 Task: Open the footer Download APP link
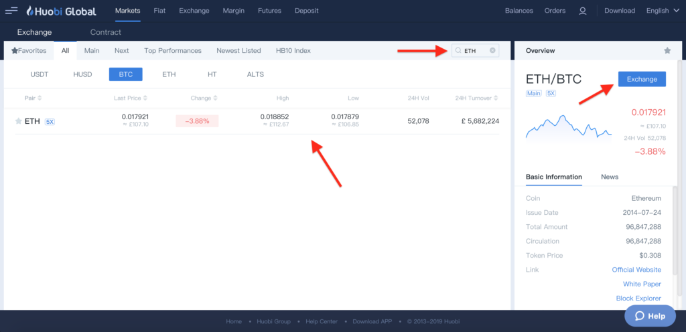click(x=372, y=321)
